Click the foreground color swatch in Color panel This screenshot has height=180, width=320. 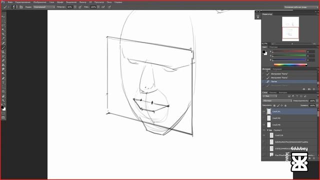pos(264,52)
